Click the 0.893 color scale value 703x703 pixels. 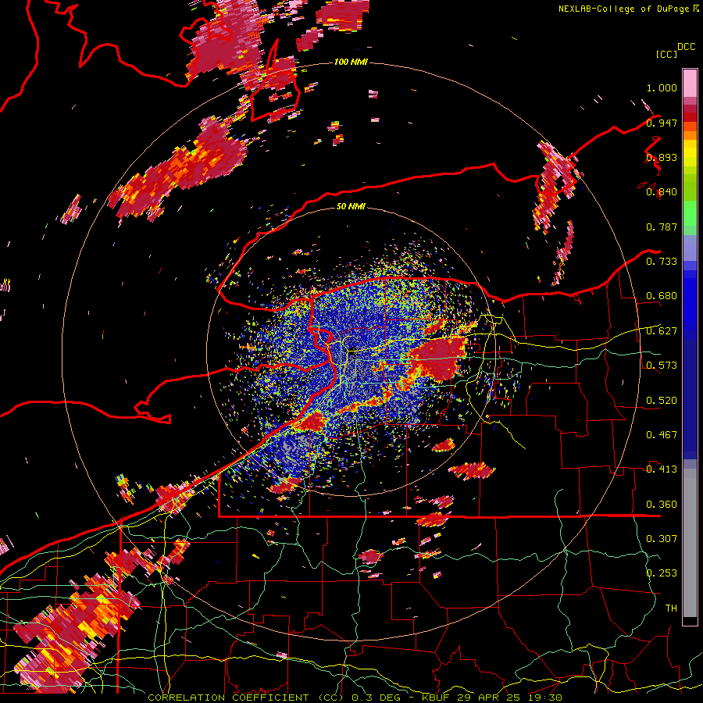pos(662,157)
